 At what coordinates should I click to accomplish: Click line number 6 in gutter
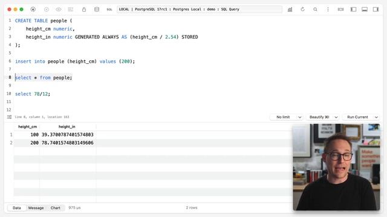pos(10,61)
